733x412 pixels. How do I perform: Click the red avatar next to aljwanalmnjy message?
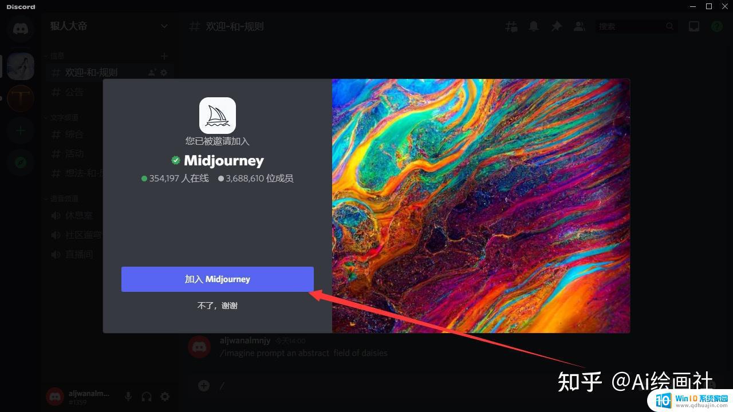pyautogui.click(x=199, y=347)
